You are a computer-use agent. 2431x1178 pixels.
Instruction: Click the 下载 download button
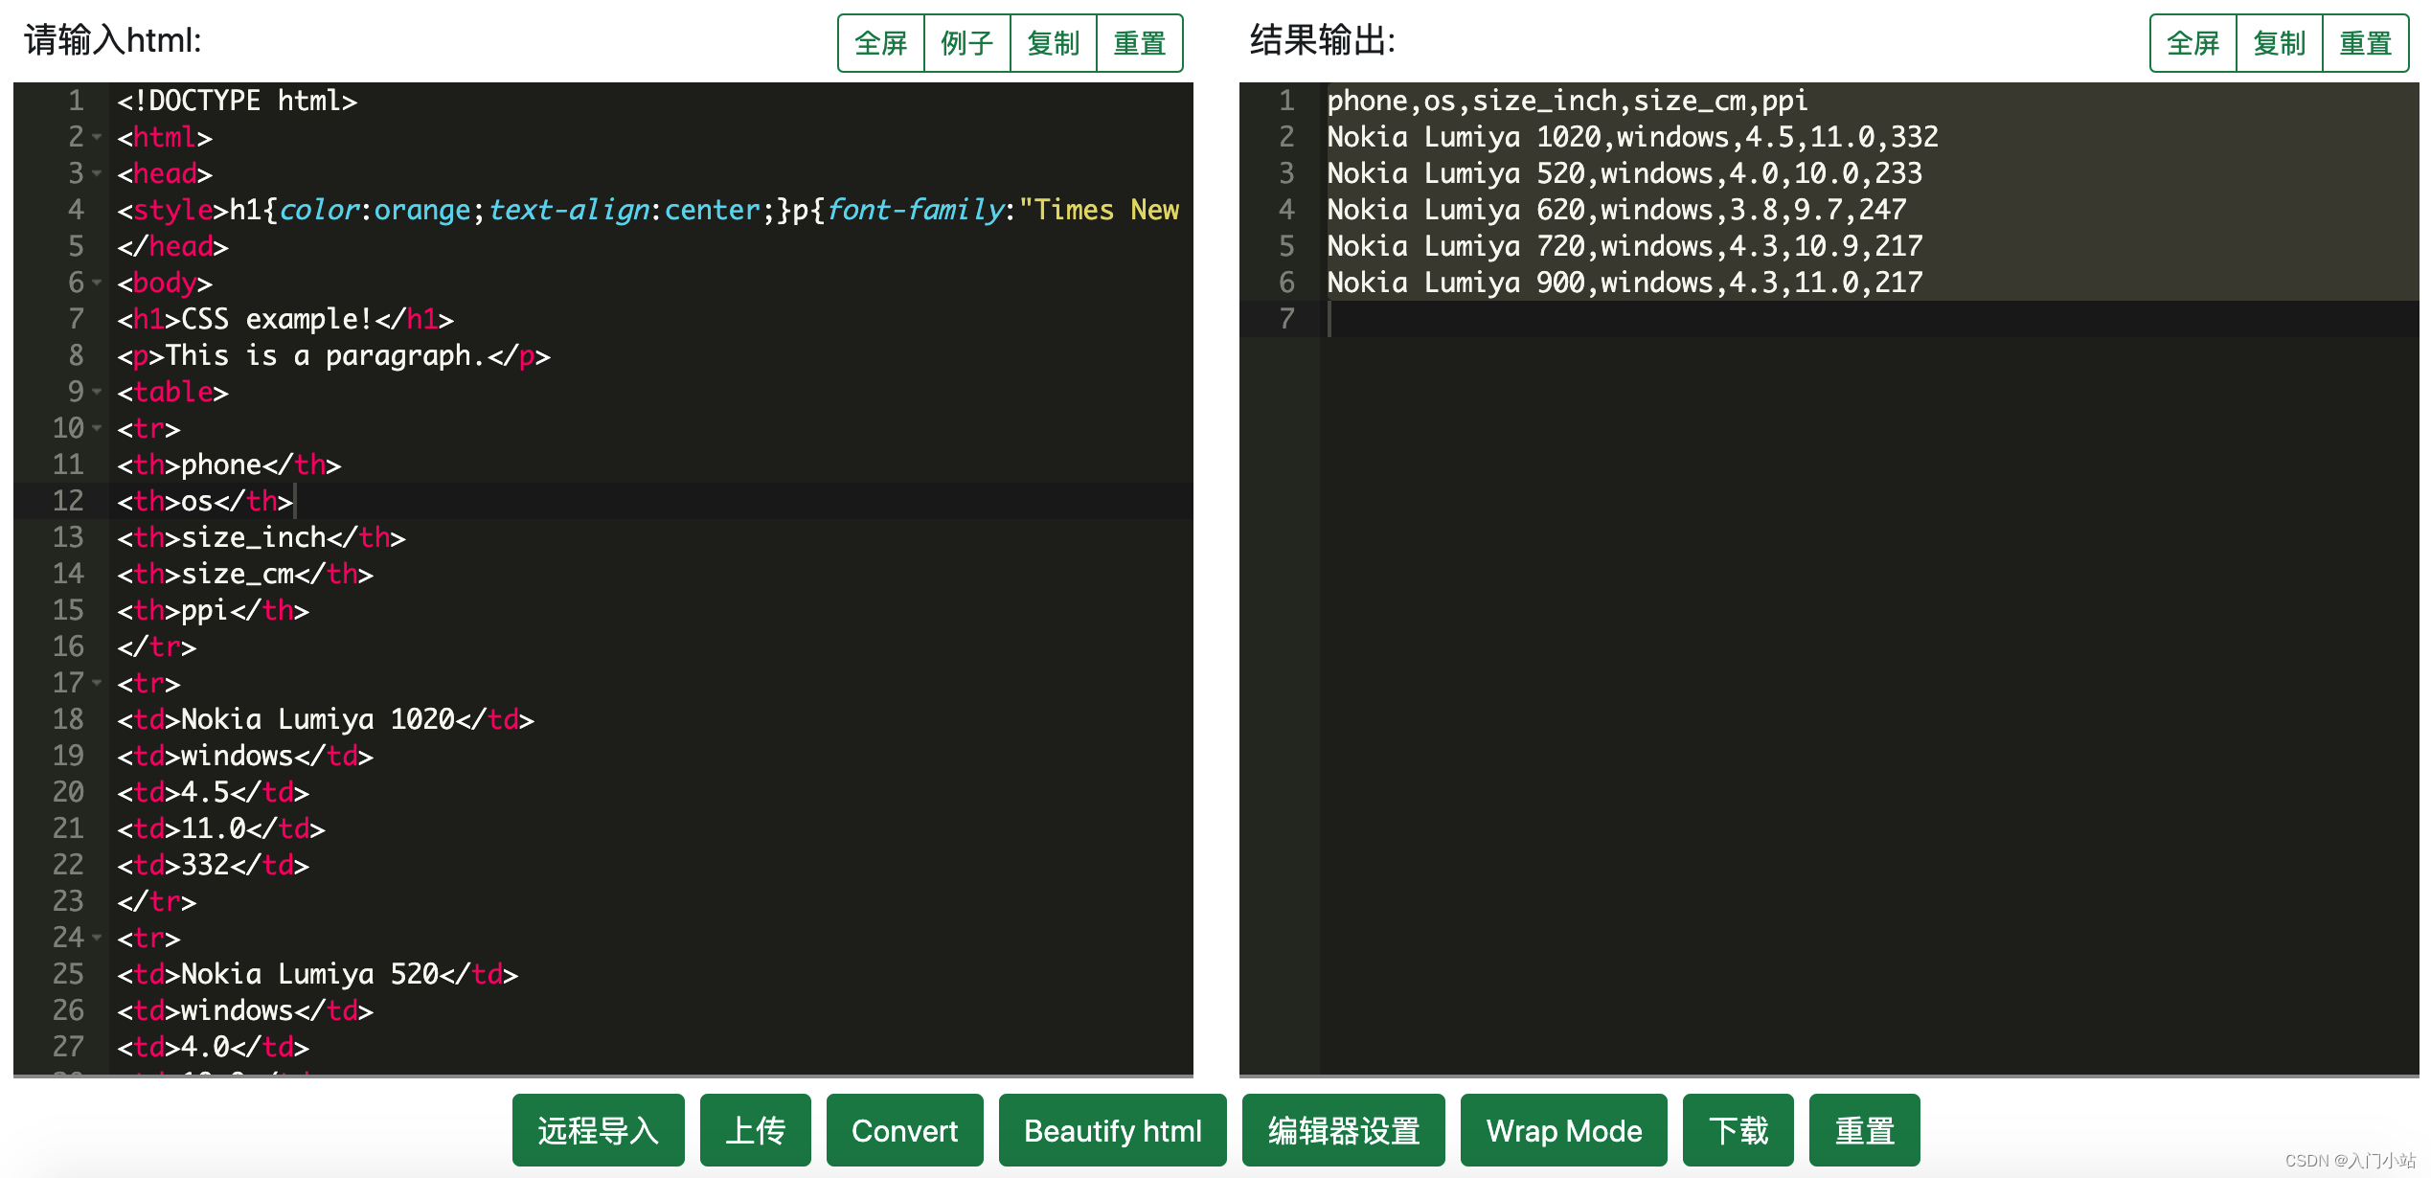(1738, 1131)
